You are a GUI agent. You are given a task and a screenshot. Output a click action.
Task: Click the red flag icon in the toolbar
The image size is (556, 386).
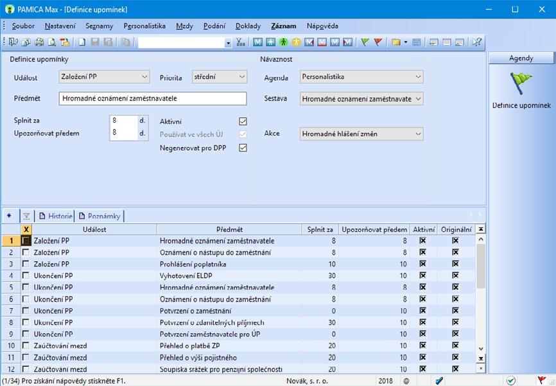tap(378, 42)
